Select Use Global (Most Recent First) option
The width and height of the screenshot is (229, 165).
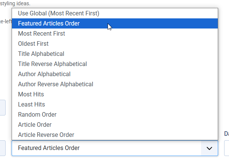pos(58,13)
